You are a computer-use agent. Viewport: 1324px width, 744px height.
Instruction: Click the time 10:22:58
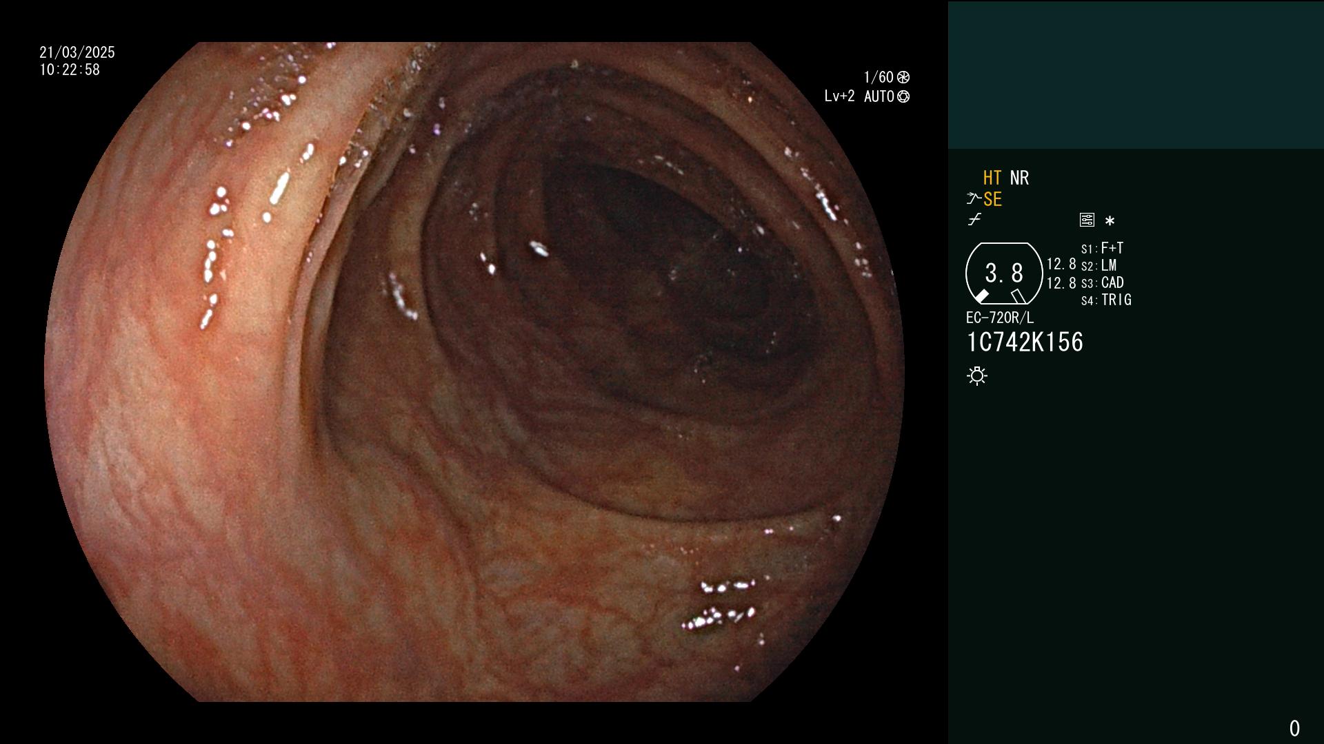tap(70, 70)
